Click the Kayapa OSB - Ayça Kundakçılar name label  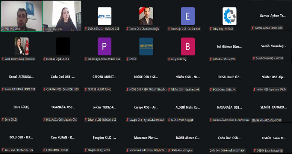(147, 120)
